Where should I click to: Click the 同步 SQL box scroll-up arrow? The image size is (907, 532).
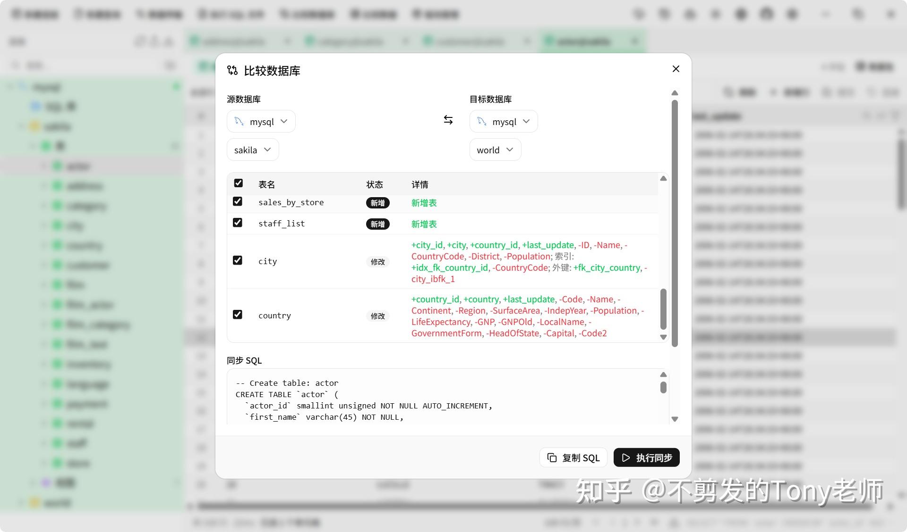tap(663, 374)
